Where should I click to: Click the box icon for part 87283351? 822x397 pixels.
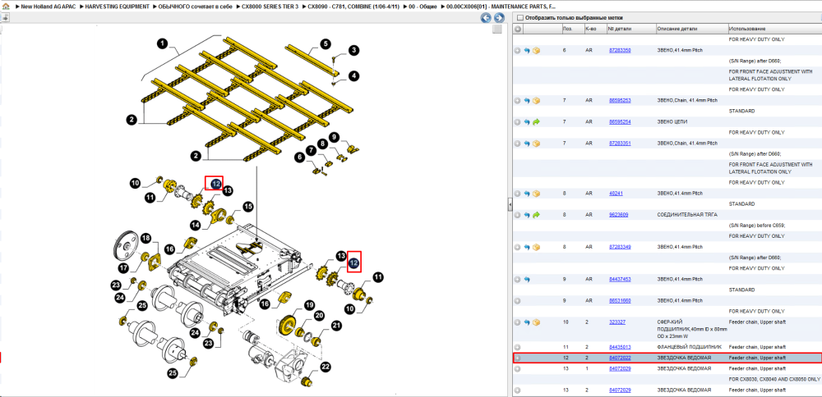536,144
